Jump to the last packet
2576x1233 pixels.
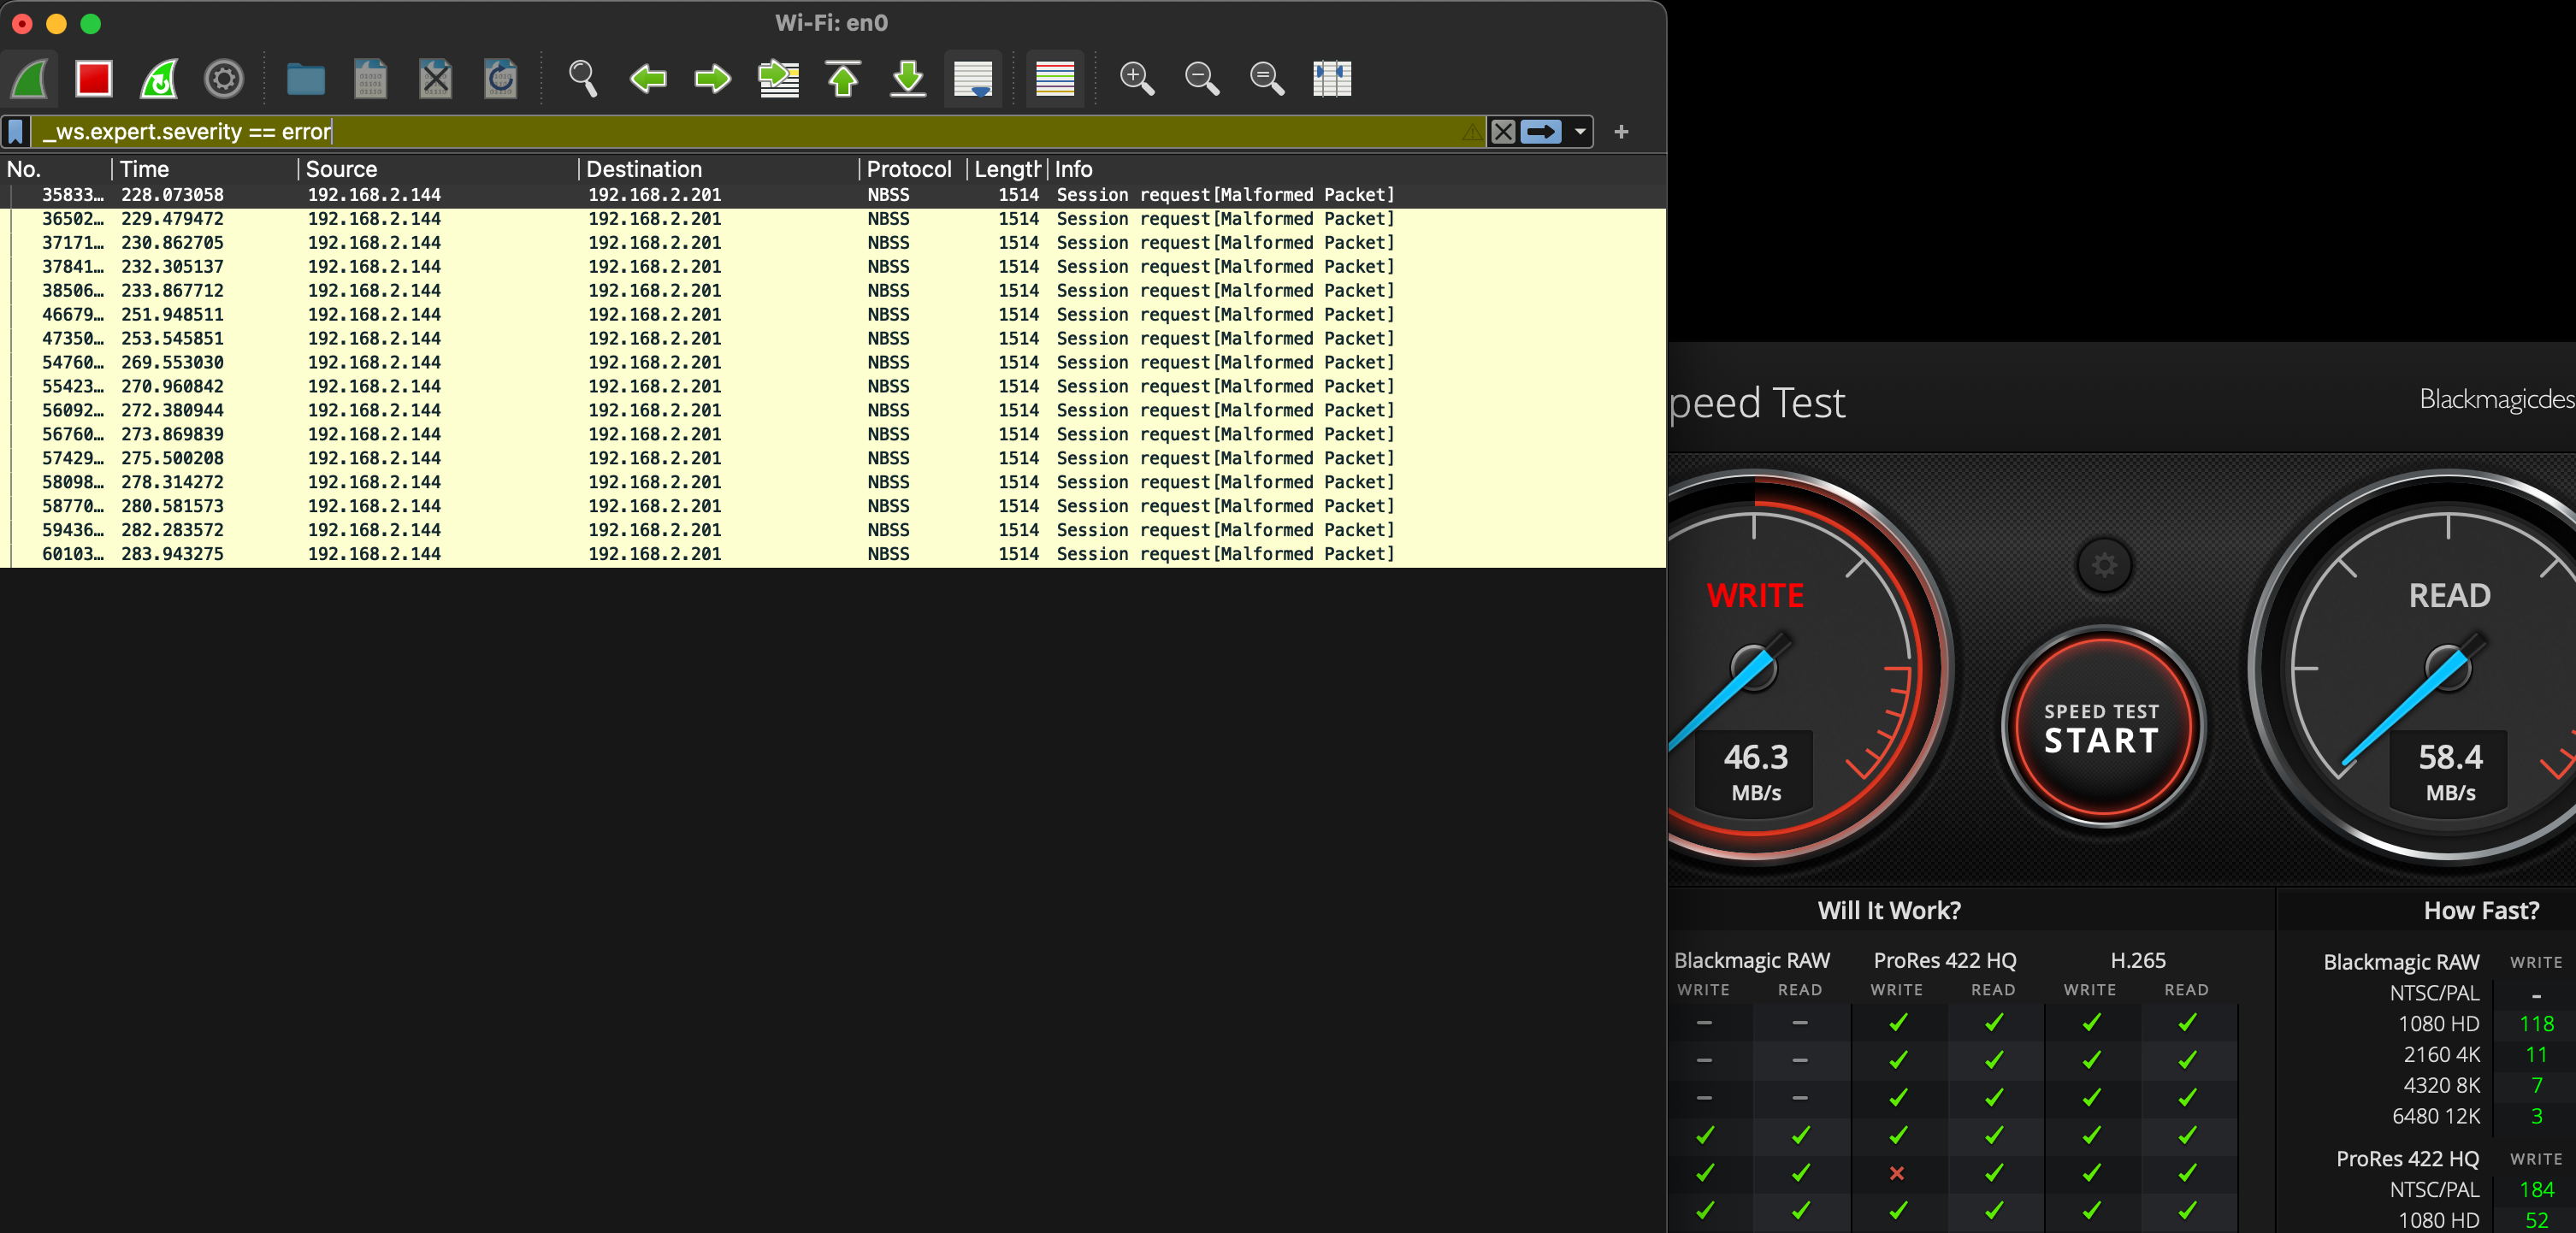pyautogui.click(x=908, y=78)
